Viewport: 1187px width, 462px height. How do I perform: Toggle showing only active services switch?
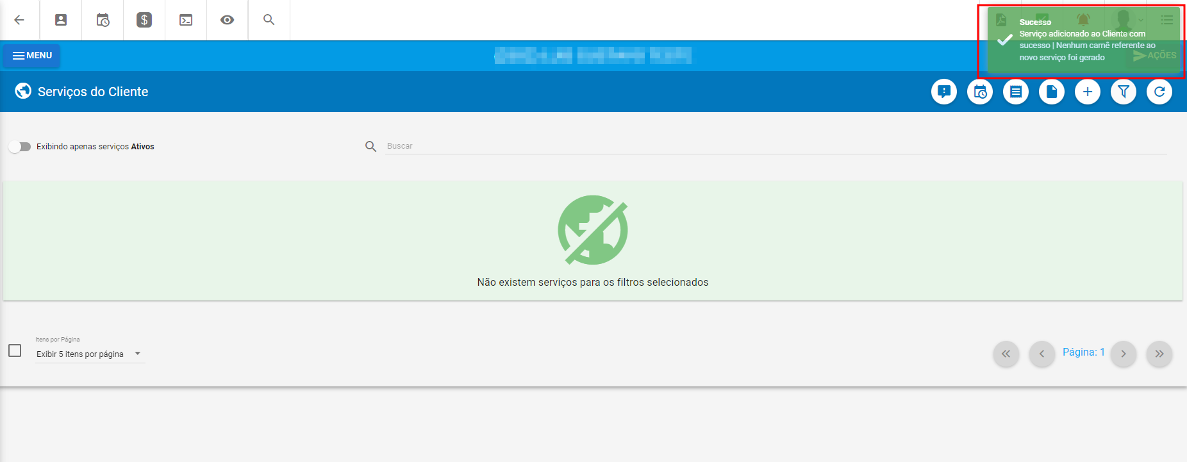tap(20, 147)
